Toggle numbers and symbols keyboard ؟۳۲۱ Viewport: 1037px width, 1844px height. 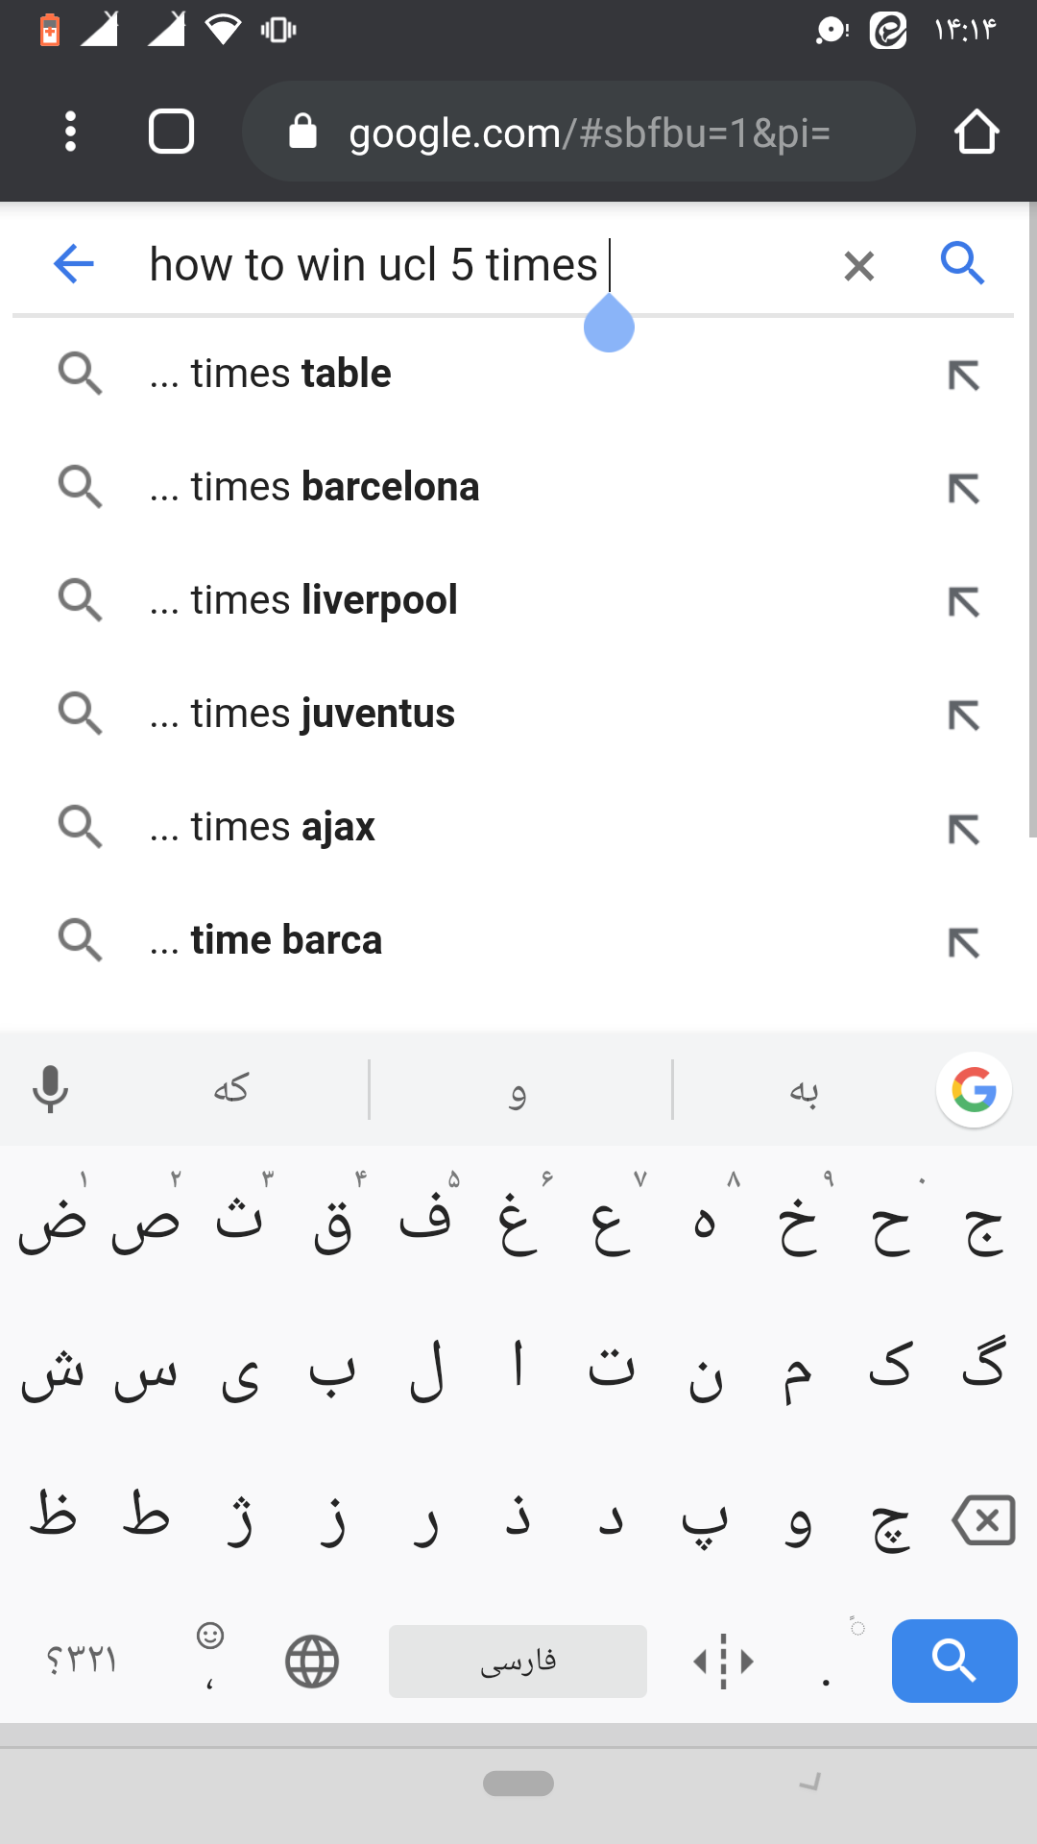click(82, 1660)
